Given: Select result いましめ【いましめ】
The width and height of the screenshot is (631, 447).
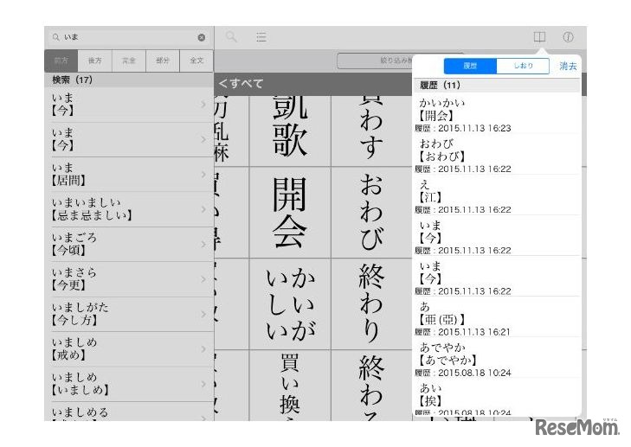Looking at the screenshot, I should point(131,384).
